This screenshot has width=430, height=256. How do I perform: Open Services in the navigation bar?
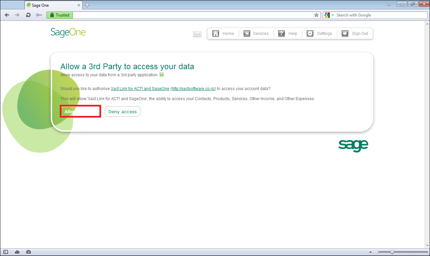click(x=256, y=34)
